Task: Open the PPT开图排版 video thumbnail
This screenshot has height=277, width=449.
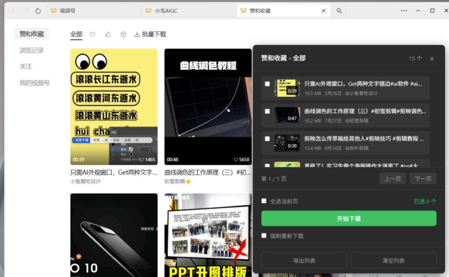Action: tap(208, 235)
